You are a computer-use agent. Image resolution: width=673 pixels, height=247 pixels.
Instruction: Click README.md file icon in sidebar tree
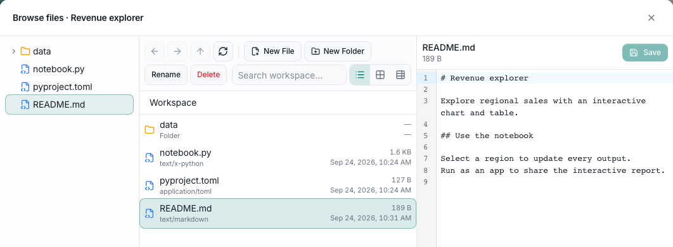(25, 104)
